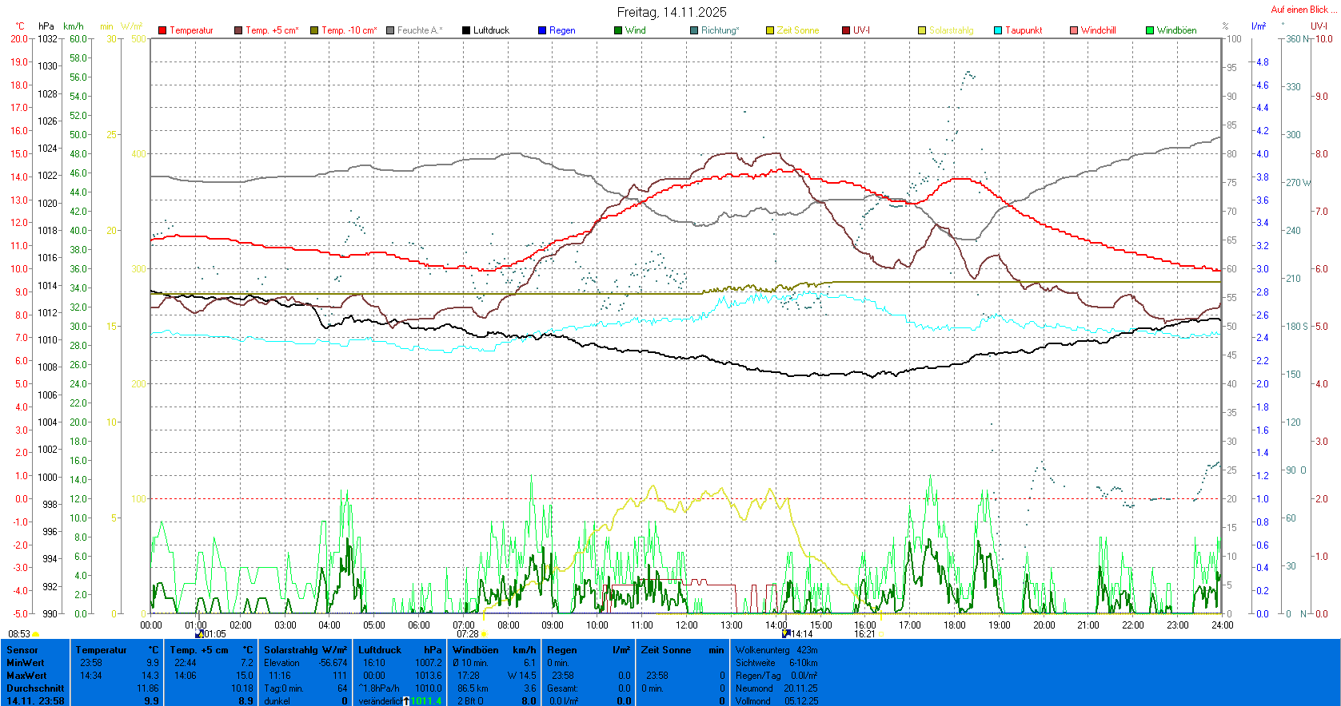Click the sun icon beside 08:53
The width and height of the screenshot is (1341, 706).
[36, 634]
